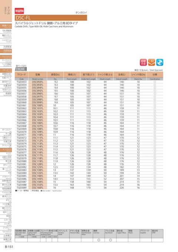The width and height of the screenshot is (178, 252).
Task: Tick classification box for TG03085 row
Action: (155, 176)
